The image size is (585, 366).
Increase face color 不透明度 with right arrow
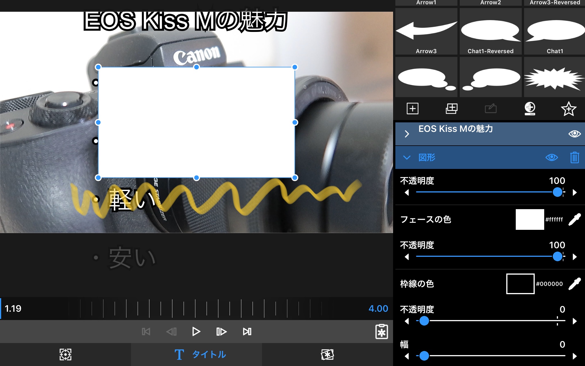click(x=575, y=257)
